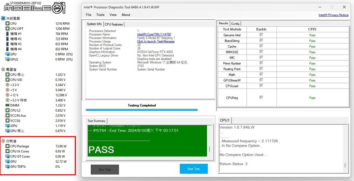Image resolution: width=354 pixels, height=181 pixels.
Task: Switch to the Config tab
Action: [235, 24]
